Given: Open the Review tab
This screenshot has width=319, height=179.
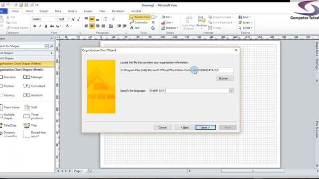Looking at the screenshot, I should [x=88, y=11].
